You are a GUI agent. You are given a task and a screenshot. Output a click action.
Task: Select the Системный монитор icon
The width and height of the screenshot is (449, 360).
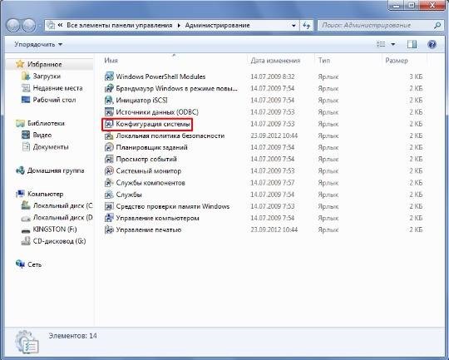(x=109, y=171)
